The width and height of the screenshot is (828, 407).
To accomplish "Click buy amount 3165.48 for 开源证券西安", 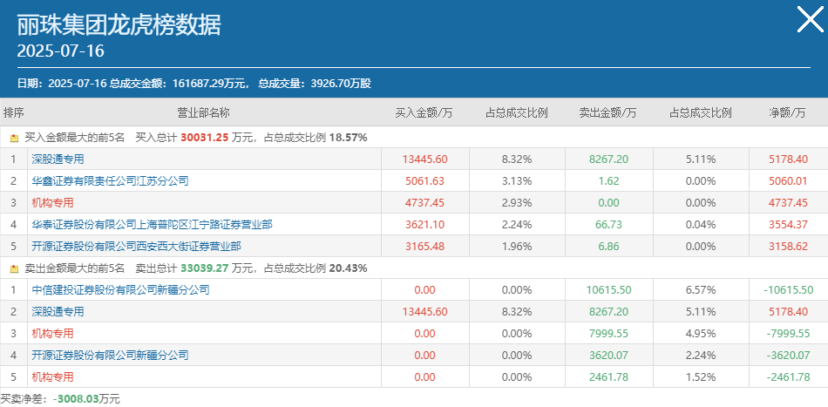I will [424, 246].
